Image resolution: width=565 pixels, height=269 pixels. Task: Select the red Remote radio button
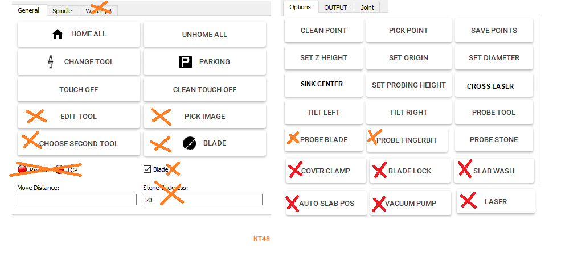[x=22, y=169]
